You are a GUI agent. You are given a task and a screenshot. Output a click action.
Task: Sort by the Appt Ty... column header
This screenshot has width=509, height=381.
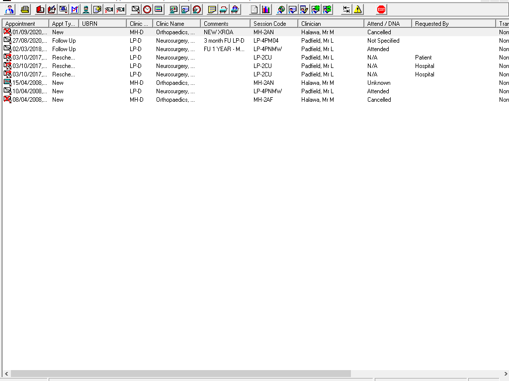(64, 24)
